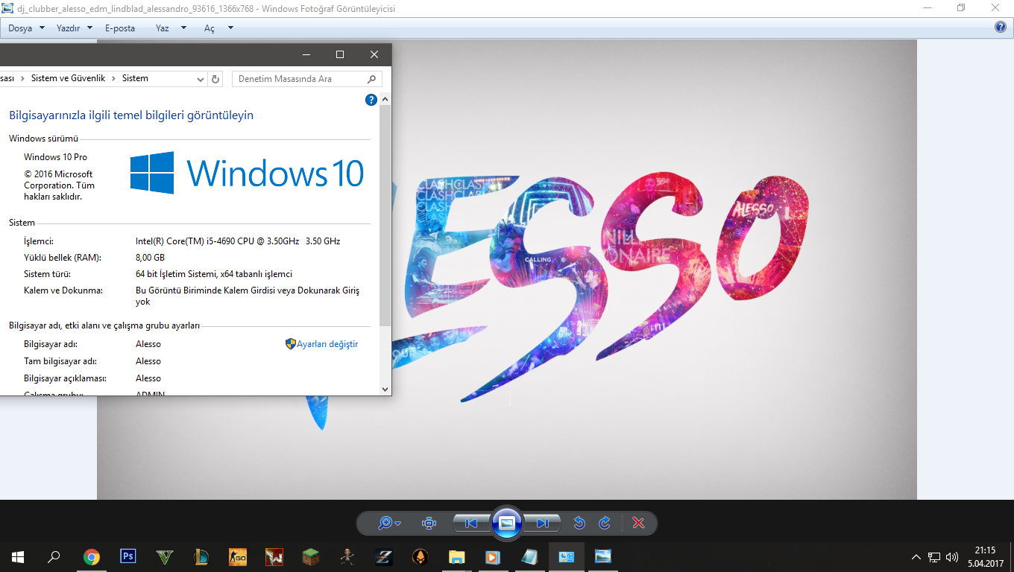Image resolution: width=1014 pixels, height=572 pixels.
Task: Select the Windows 10 Pro edition text
Action: click(x=55, y=157)
